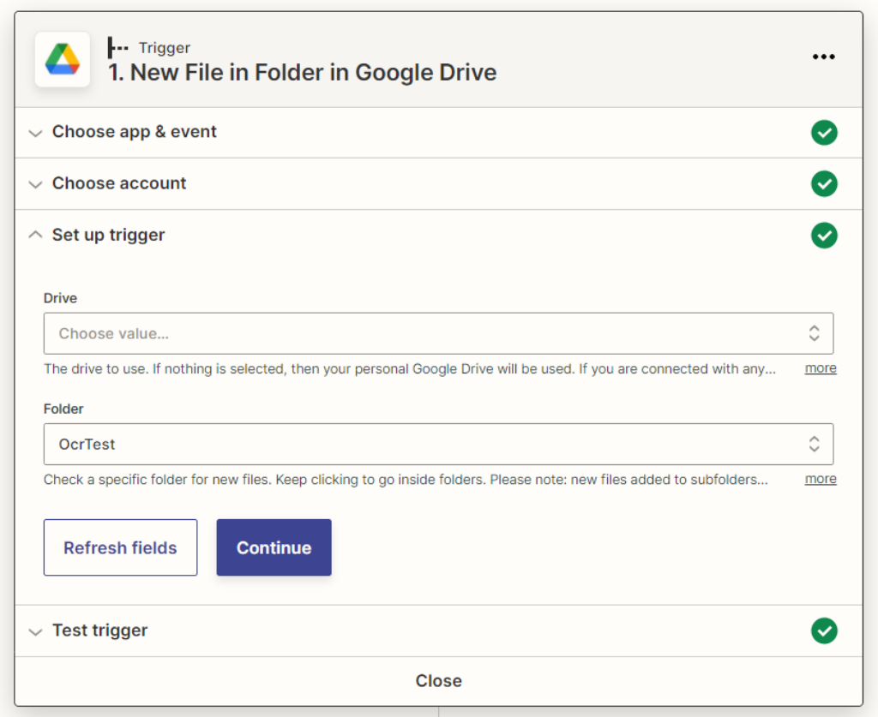Image resolution: width=878 pixels, height=717 pixels.
Task: Click the green check next to Test trigger
Action: 824,630
